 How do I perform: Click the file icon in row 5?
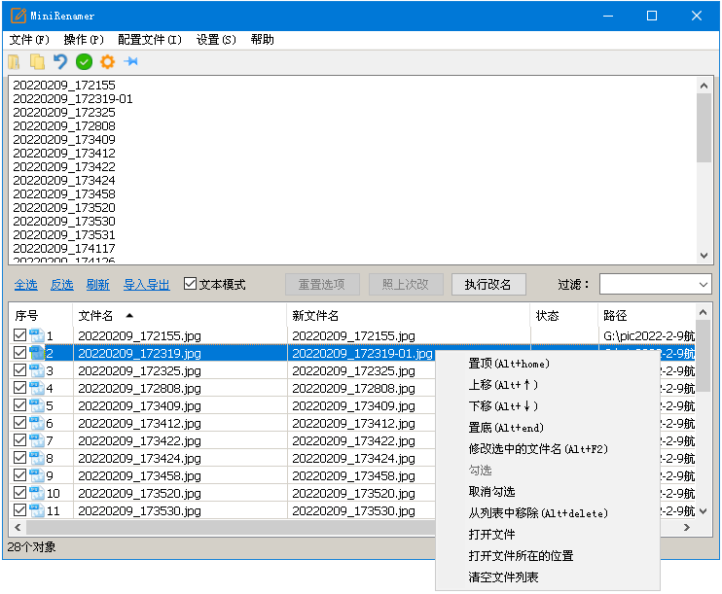tap(37, 405)
